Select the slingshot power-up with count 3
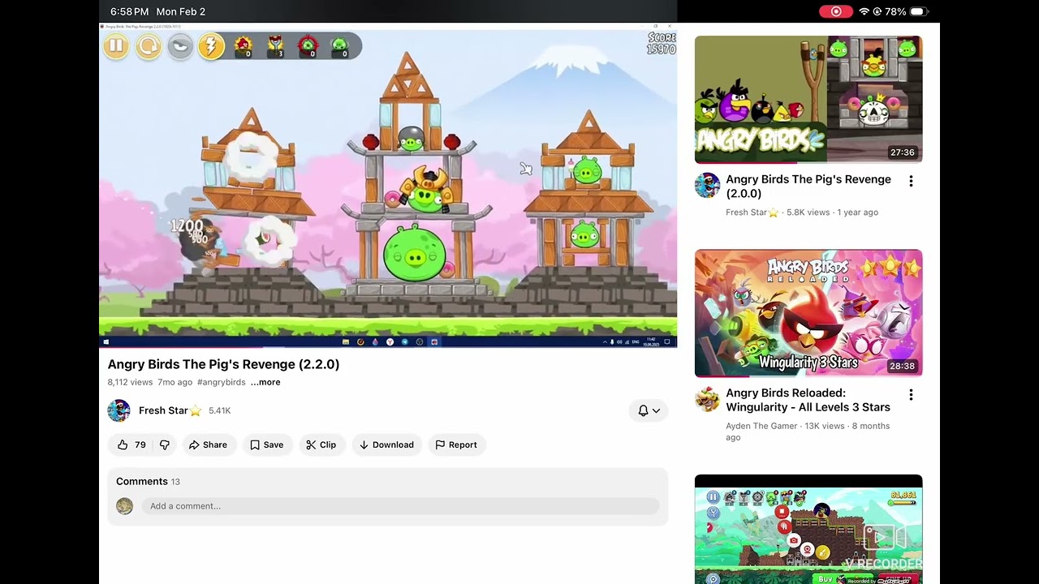 coord(276,46)
